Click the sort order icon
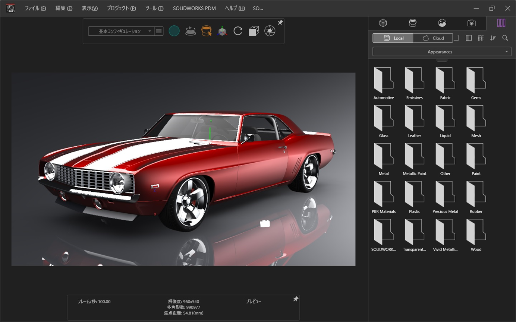516x322 pixels. pyautogui.click(x=493, y=38)
